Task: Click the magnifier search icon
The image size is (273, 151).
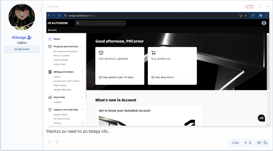Action: click(78, 23)
